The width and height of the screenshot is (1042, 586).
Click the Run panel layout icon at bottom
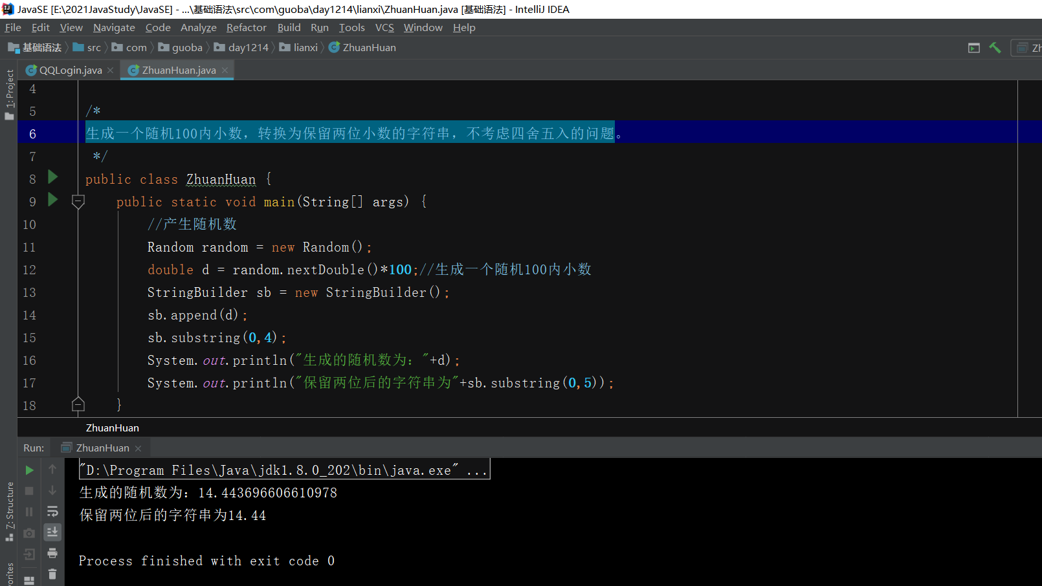(29, 580)
